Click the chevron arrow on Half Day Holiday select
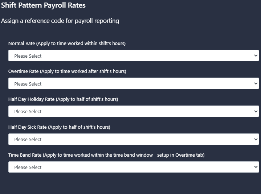The height and width of the screenshot is (194, 261). pyautogui.click(x=256, y=111)
